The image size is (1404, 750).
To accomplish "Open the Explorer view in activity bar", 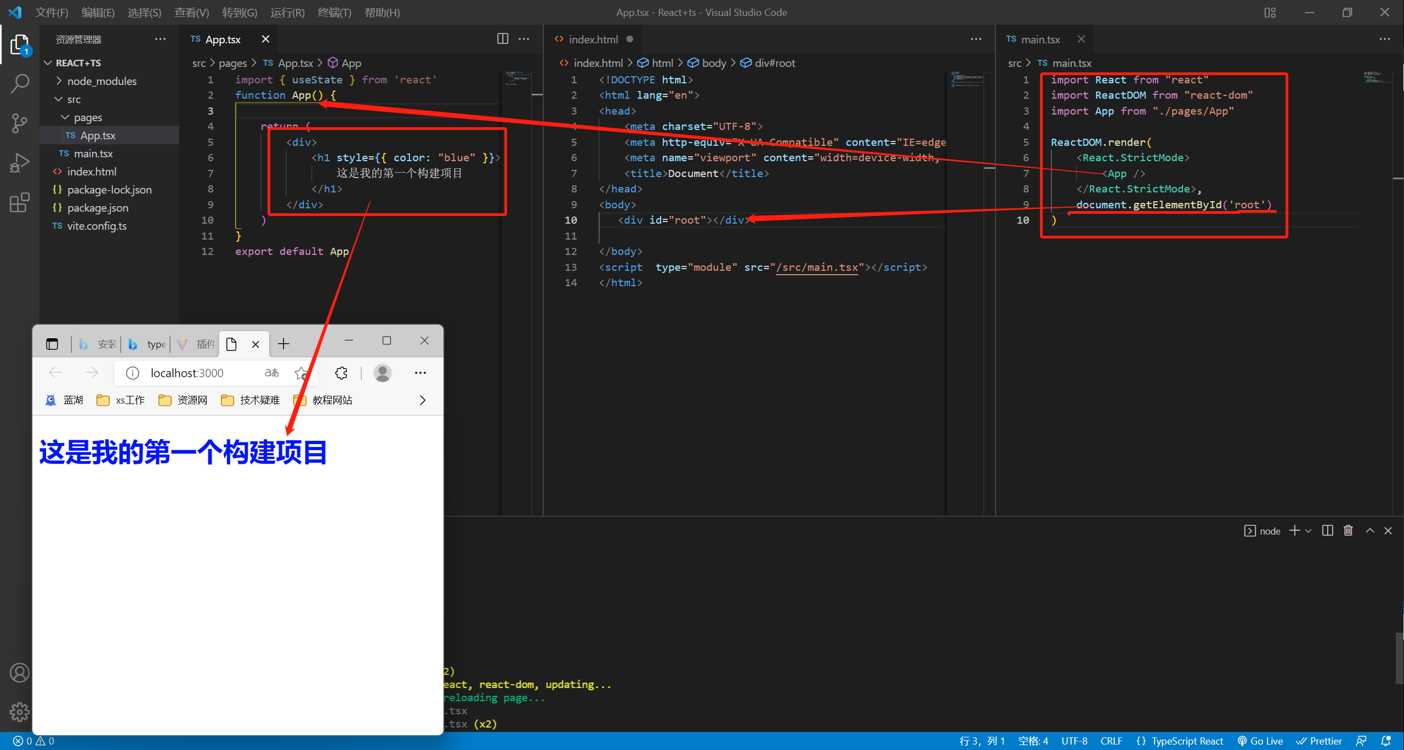I will [x=19, y=44].
